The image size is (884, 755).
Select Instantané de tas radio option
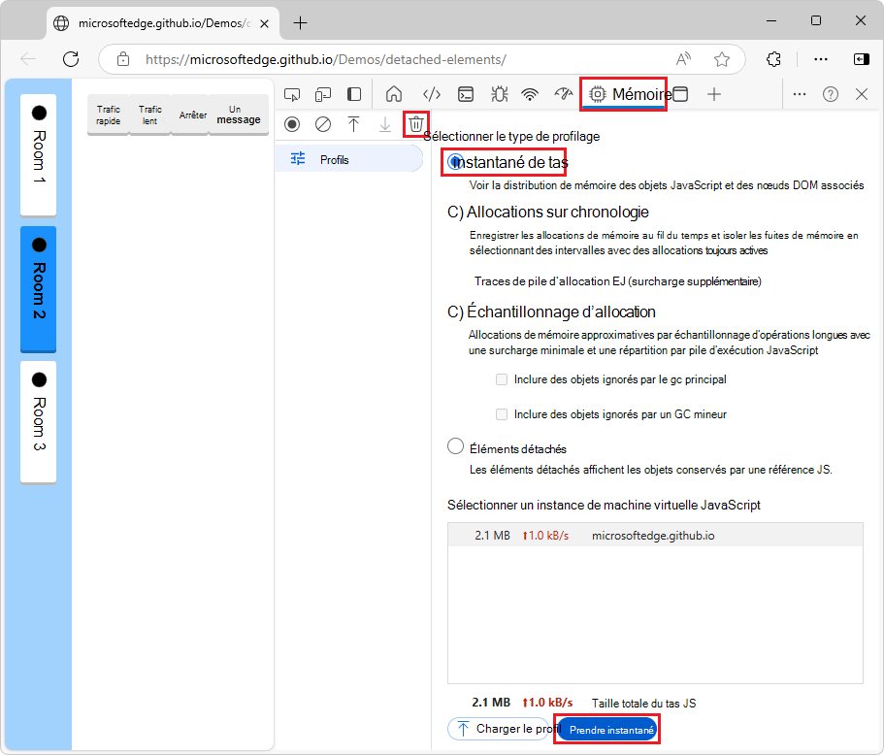[455, 162]
